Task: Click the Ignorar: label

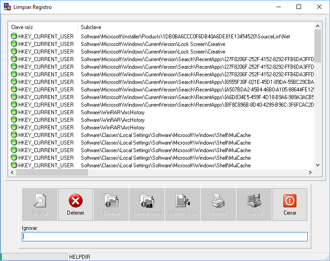Action: pos(30,228)
